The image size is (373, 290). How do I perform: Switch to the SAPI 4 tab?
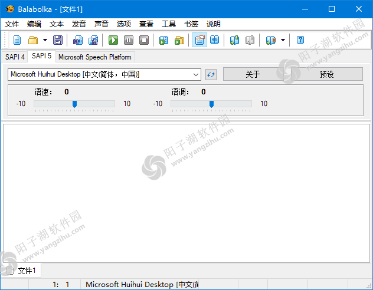coord(15,57)
